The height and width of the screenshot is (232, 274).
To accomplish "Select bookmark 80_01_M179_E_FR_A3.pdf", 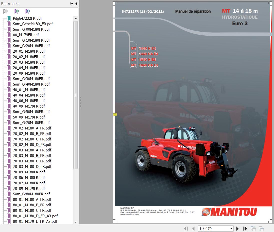I will coord(35,222).
